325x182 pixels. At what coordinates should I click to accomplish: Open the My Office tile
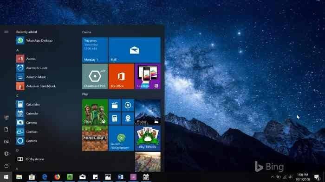coord(121,76)
